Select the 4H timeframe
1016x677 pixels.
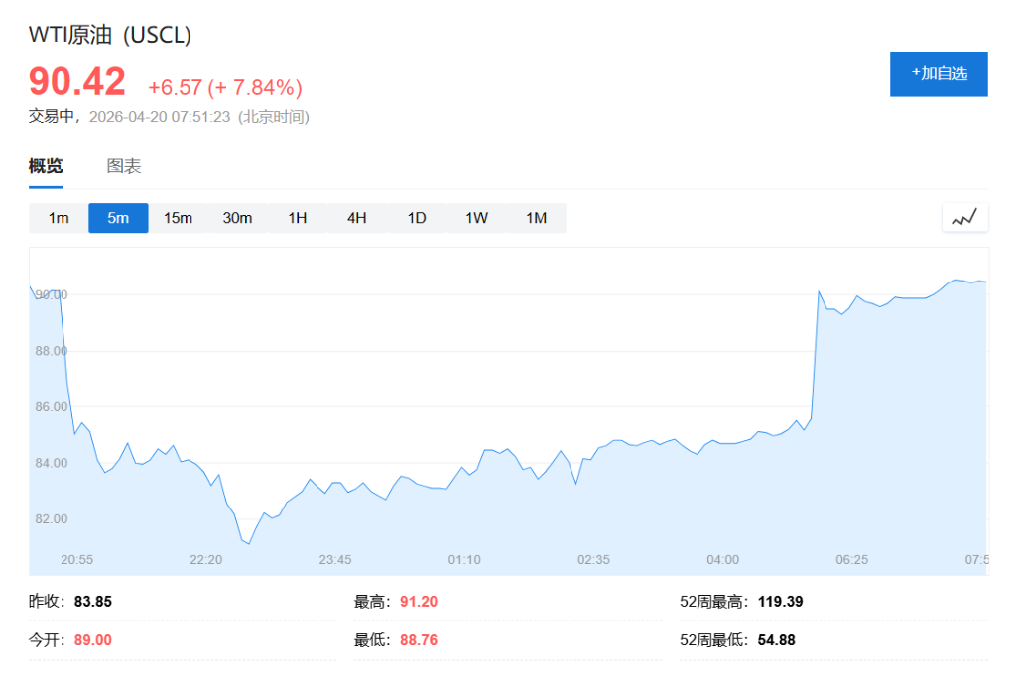point(356,217)
